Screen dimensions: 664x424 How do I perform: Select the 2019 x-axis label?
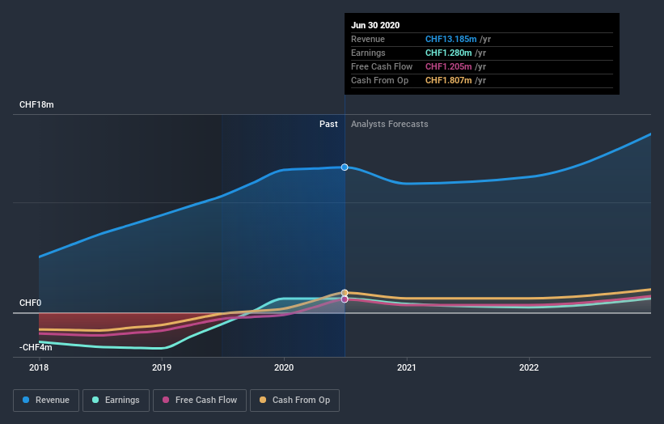pyautogui.click(x=162, y=367)
